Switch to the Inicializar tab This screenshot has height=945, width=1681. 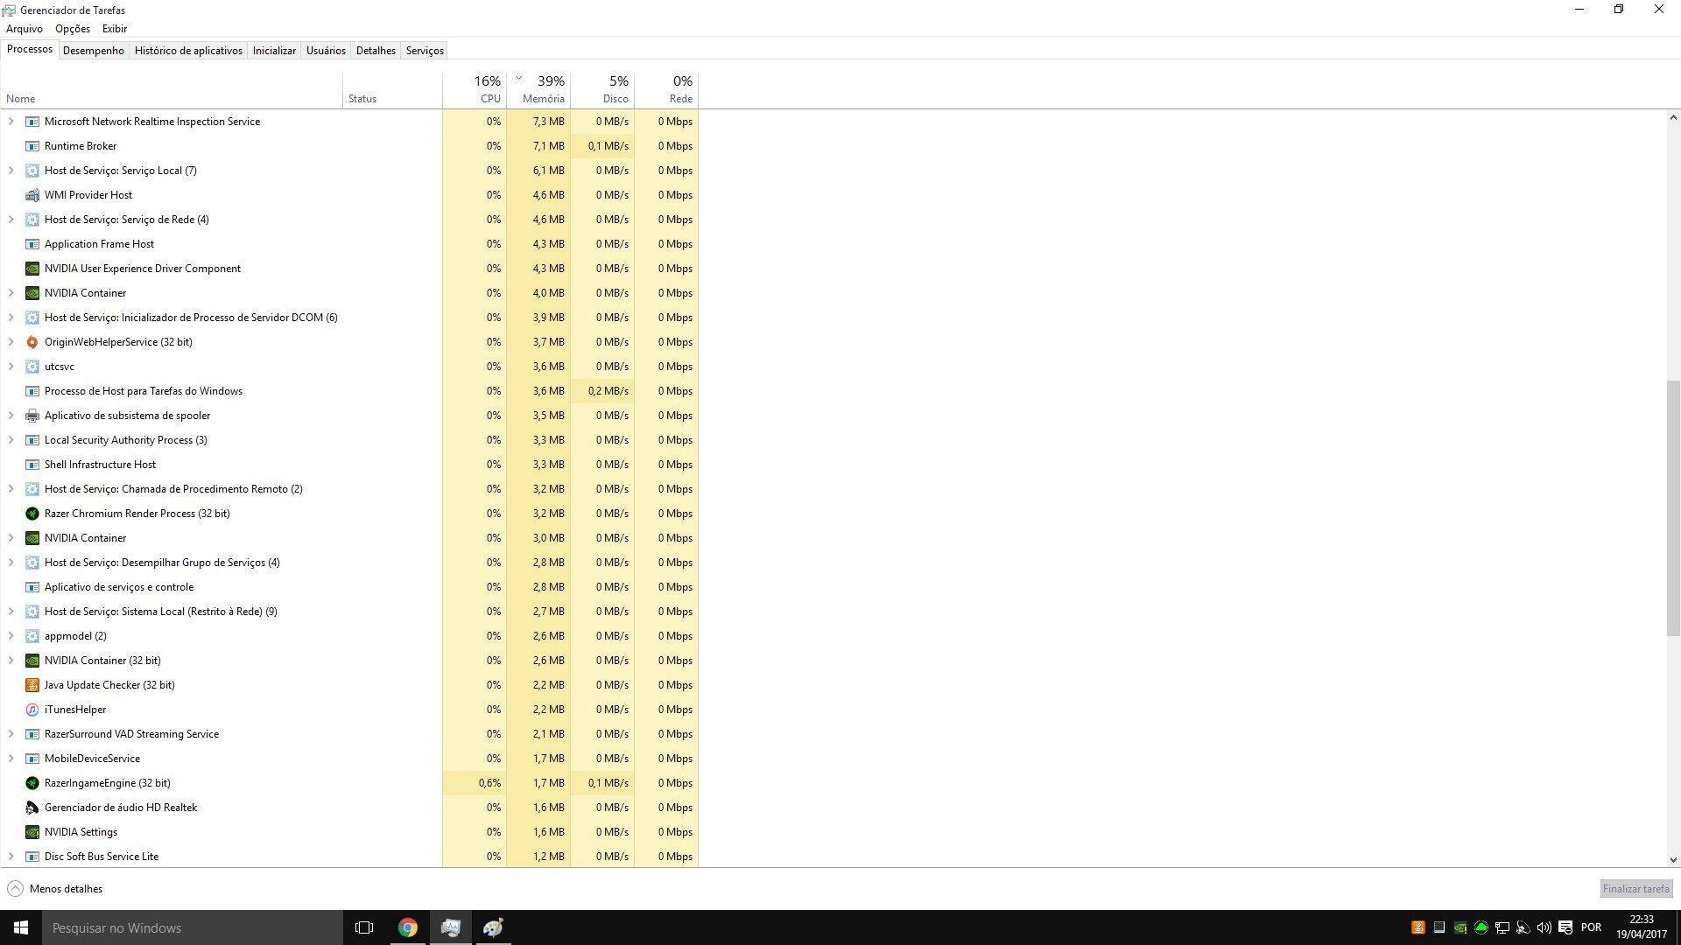coord(274,51)
